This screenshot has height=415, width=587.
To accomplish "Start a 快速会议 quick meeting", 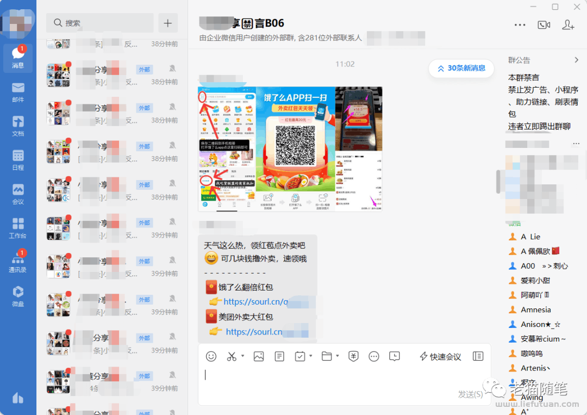I will pos(440,357).
